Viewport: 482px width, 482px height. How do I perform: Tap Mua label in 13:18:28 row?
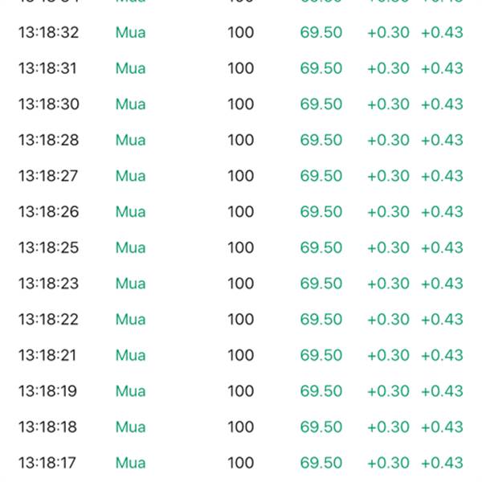tap(130, 140)
